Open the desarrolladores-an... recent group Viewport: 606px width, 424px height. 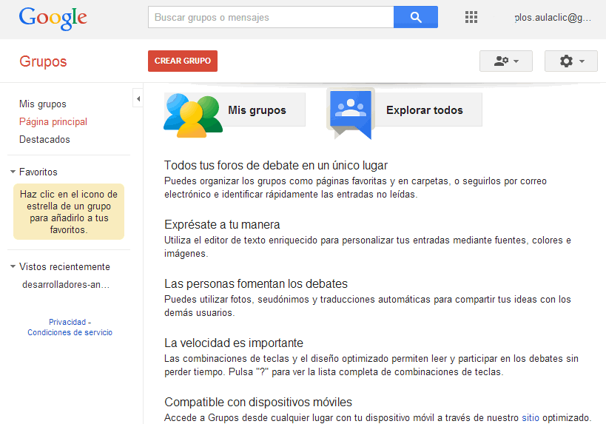click(x=66, y=284)
